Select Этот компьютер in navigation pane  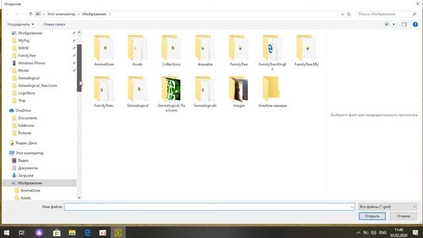click(x=29, y=153)
